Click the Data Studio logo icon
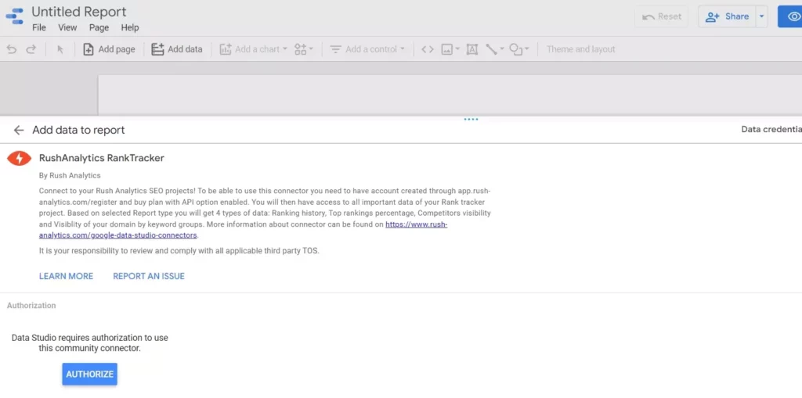Viewport: 802px width, 398px height. click(x=15, y=16)
